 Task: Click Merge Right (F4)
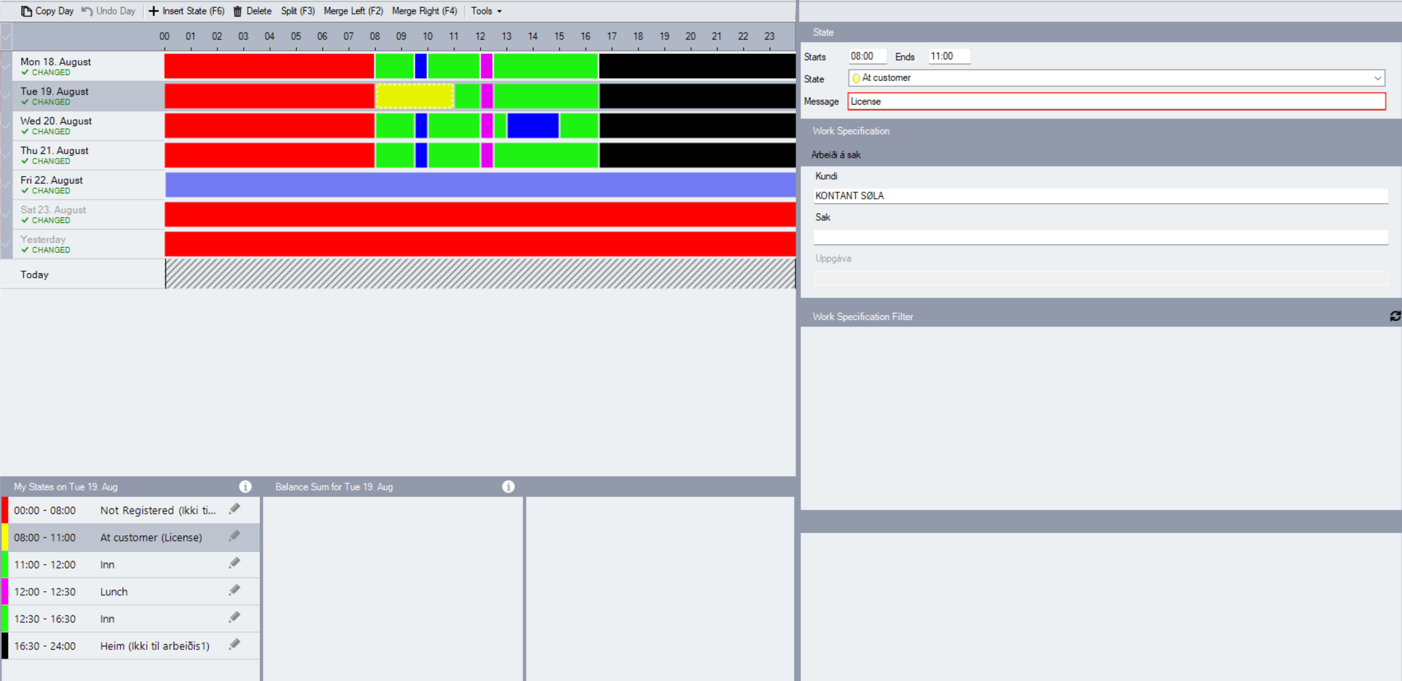[424, 11]
